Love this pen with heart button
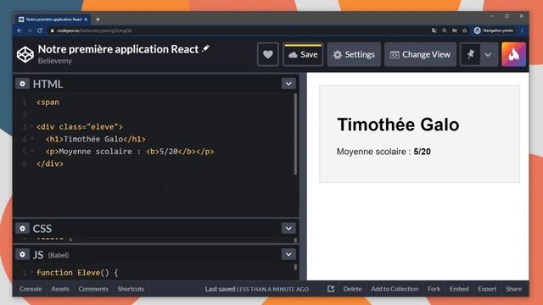Image resolution: width=543 pixels, height=305 pixels. coord(268,54)
